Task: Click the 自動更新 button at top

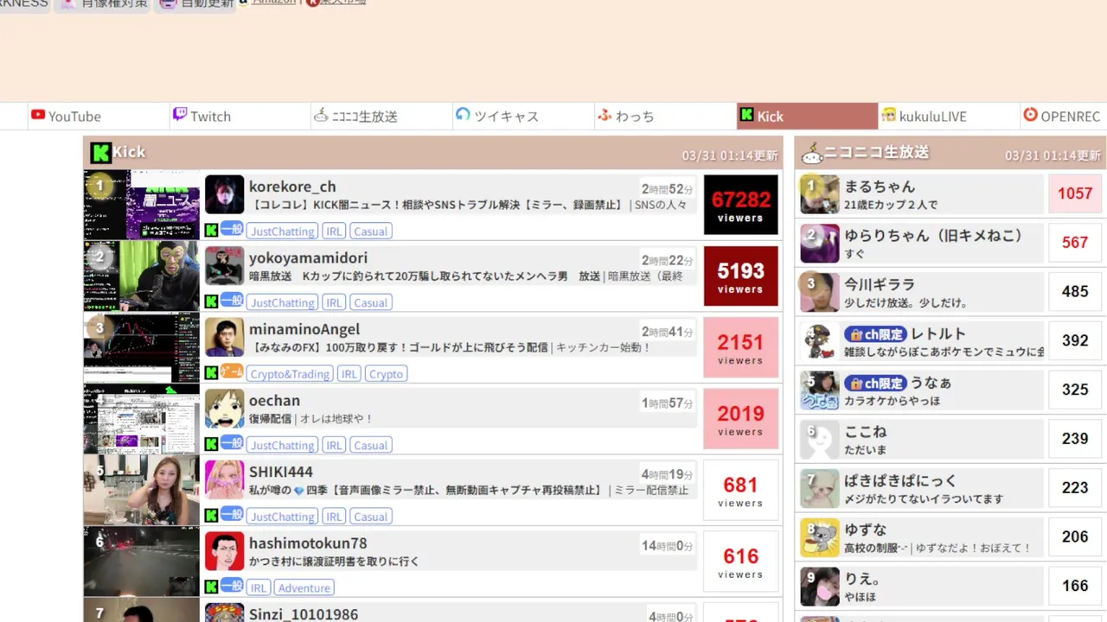Action: pyautogui.click(x=195, y=4)
